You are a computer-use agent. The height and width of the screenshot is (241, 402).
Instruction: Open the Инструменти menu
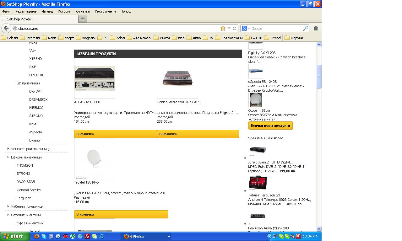(105, 11)
